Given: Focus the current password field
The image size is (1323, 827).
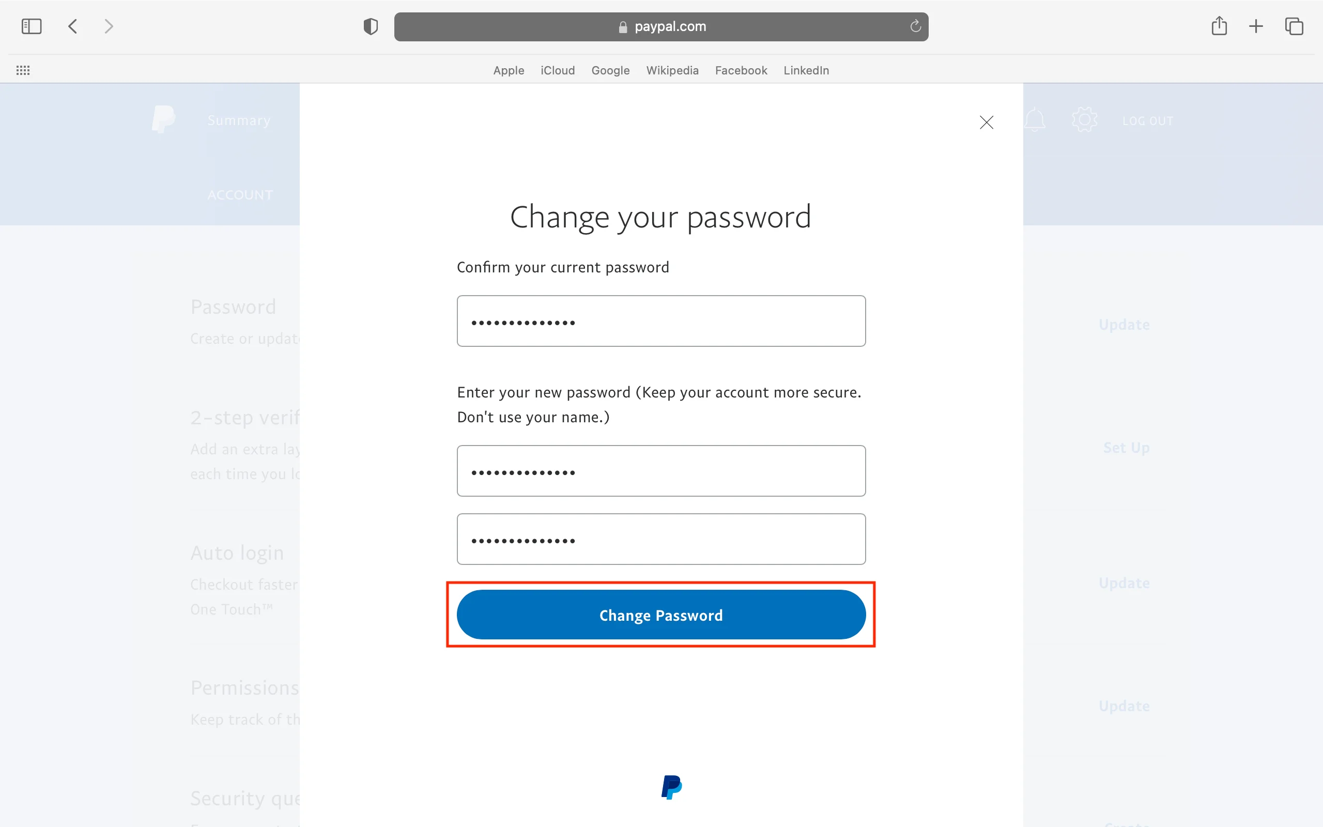Looking at the screenshot, I should click(x=661, y=321).
